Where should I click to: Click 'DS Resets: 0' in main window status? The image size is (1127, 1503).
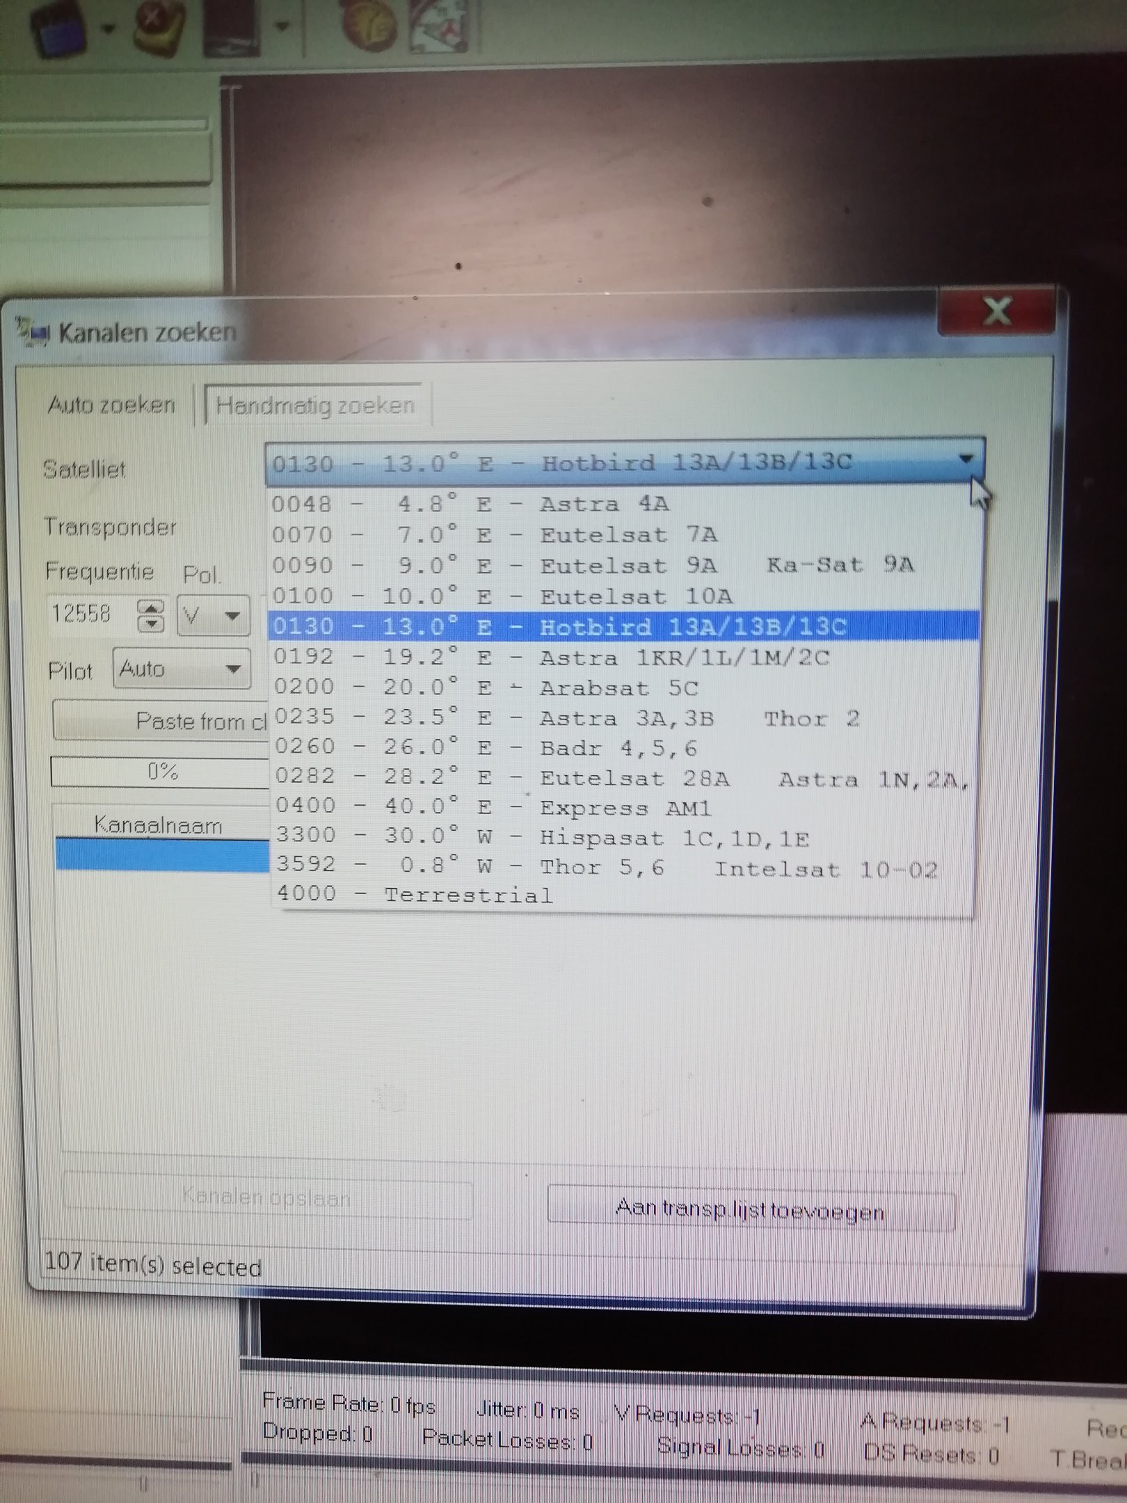coord(932,1454)
